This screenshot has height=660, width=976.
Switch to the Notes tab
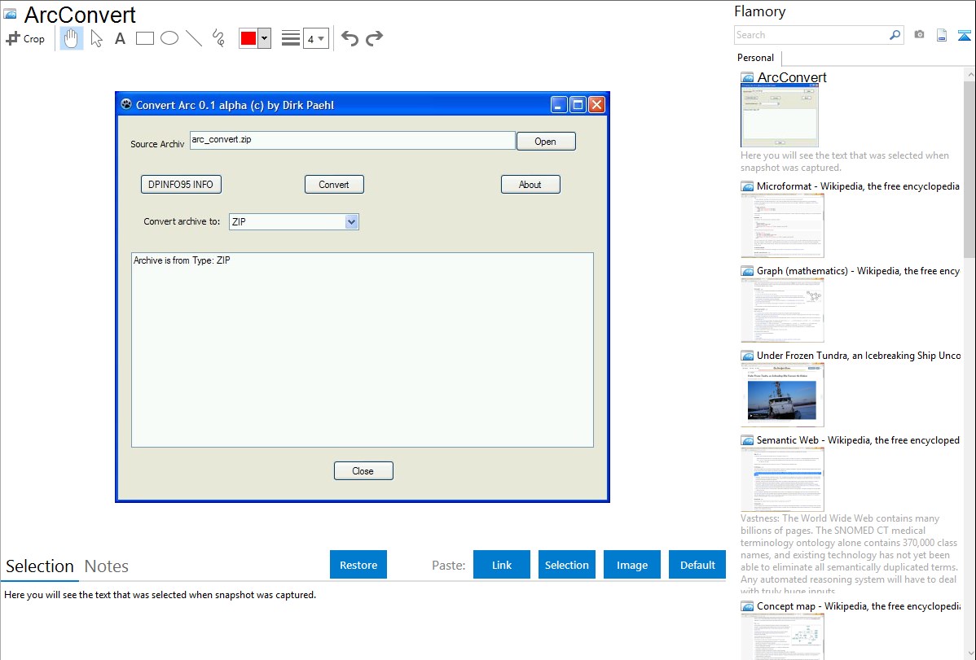pos(107,566)
